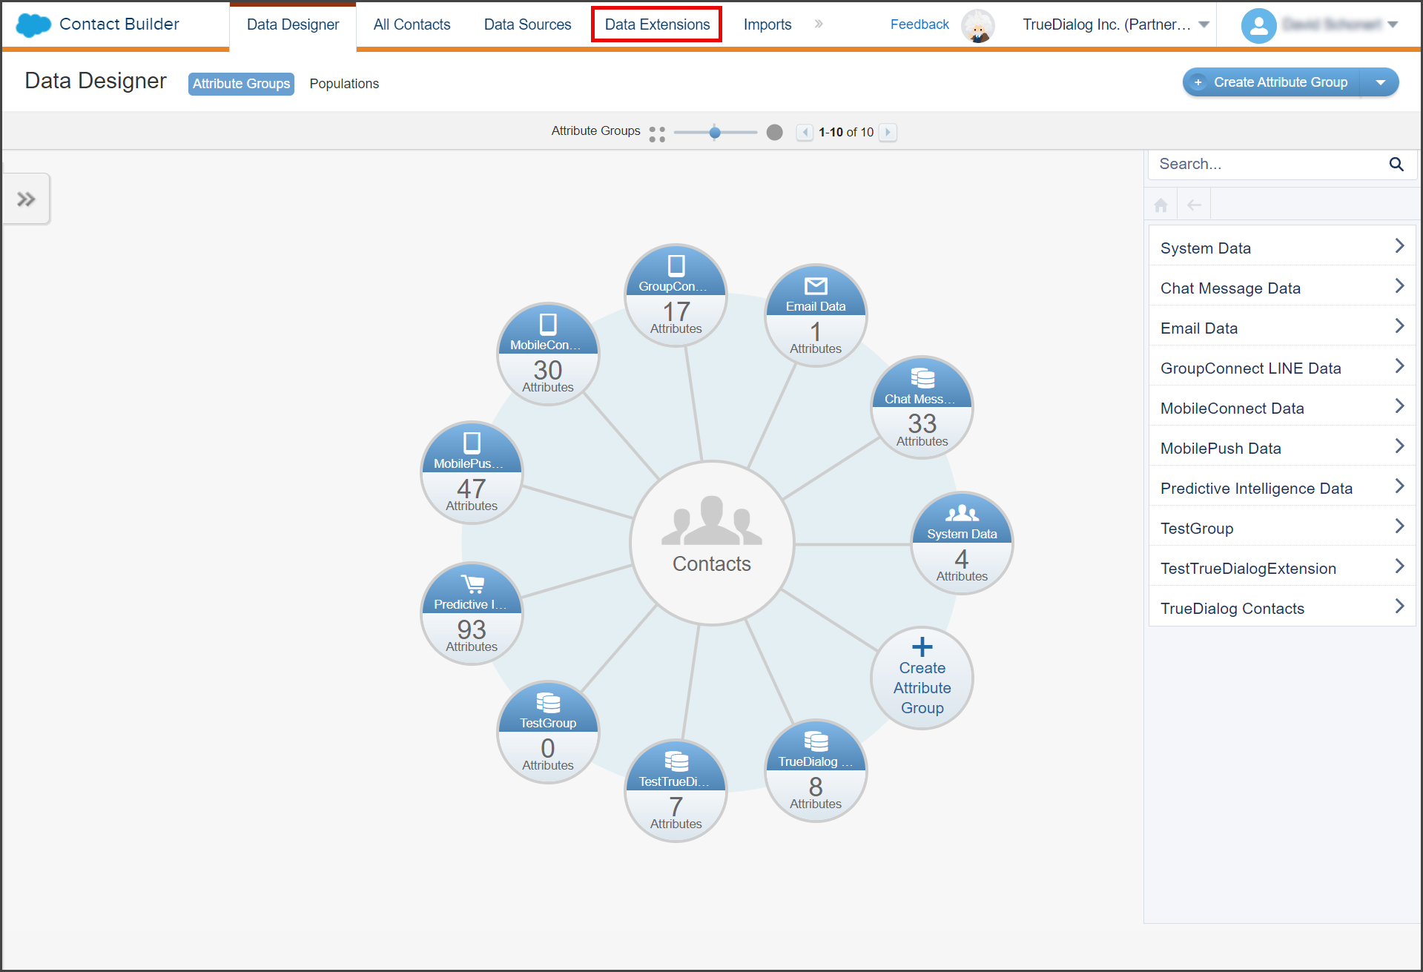Open the TrueDialog Inc. account dropdown
This screenshot has width=1423, height=972.
coord(1116,24)
